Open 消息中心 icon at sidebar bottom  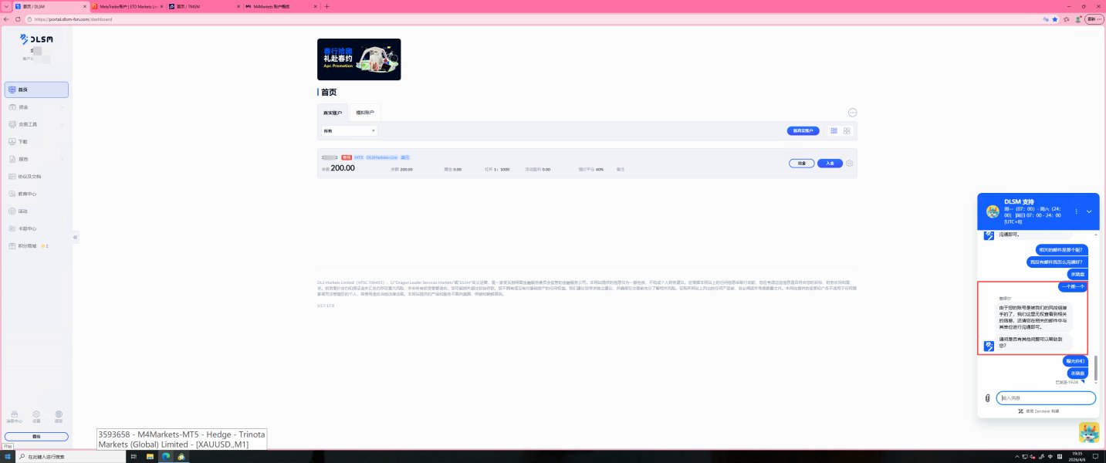tap(14, 417)
